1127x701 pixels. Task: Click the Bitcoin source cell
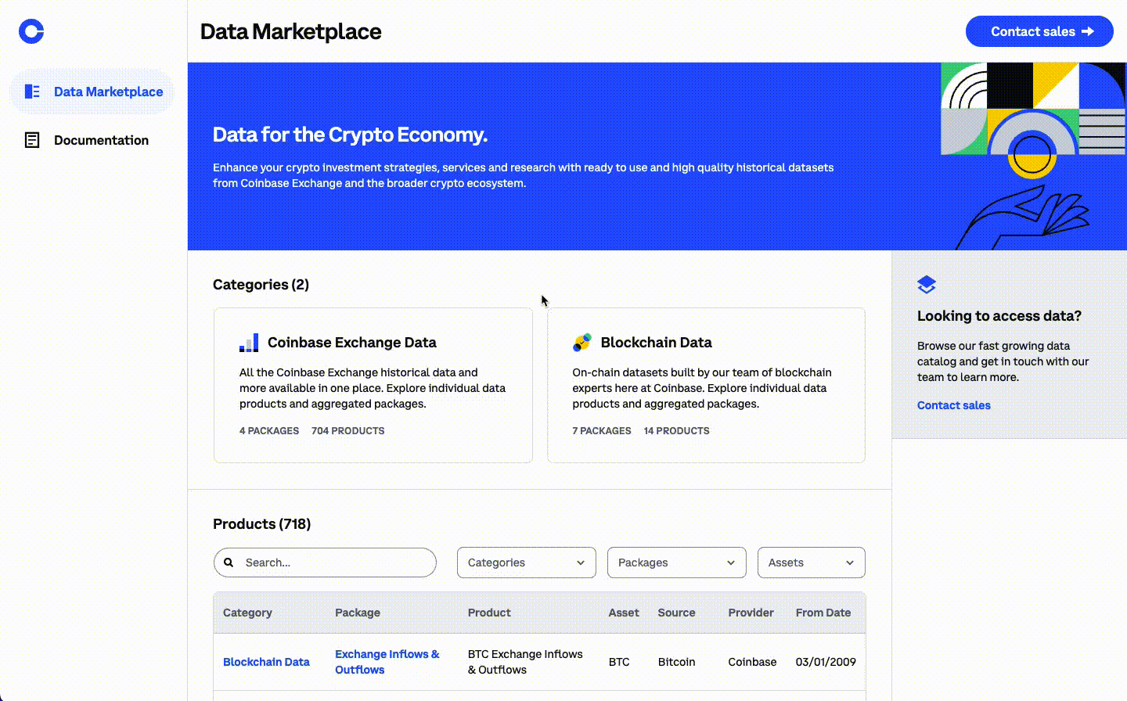tap(676, 662)
